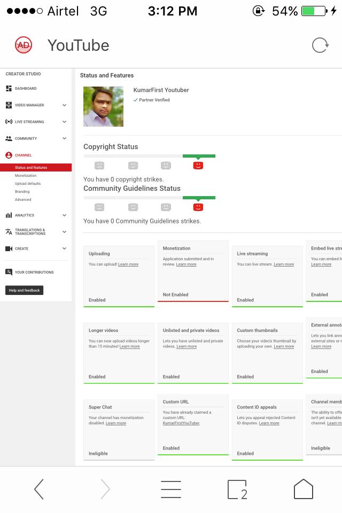Click 'You have 0 copyright strikes' text
Viewport: 342px width, 513px height.
click(x=123, y=180)
